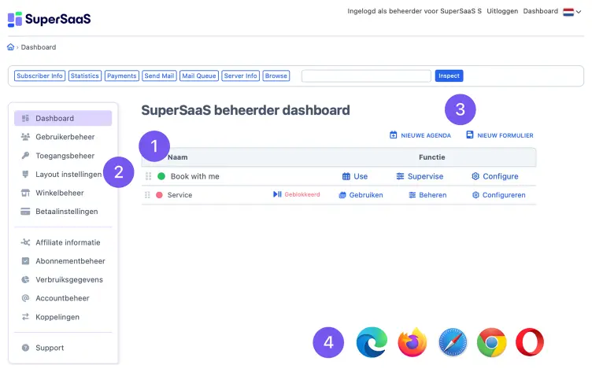
Task: Click the home breadcrumb icon
Action: click(10, 46)
